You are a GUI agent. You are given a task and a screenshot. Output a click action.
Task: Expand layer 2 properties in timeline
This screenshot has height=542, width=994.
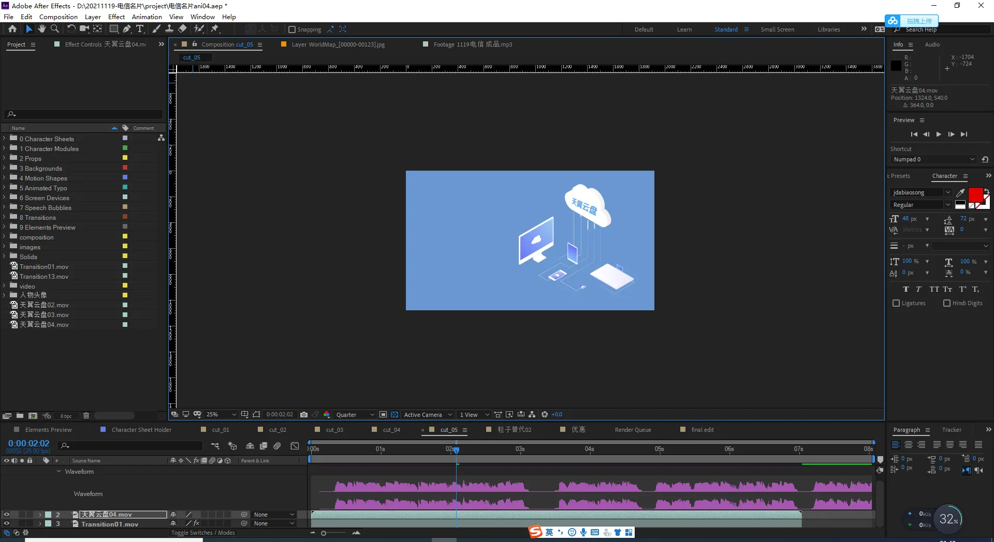[40, 515]
